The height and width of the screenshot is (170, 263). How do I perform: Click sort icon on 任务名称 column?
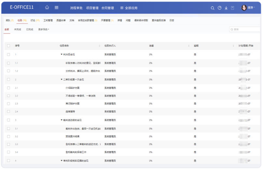(x=100, y=46)
